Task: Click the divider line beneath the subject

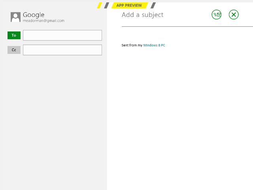Action: point(186,26)
